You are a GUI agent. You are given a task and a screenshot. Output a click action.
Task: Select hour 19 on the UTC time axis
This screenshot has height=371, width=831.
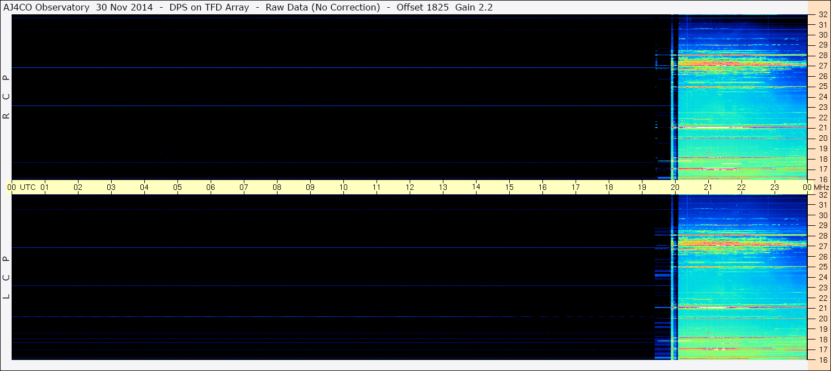coord(642,187)
